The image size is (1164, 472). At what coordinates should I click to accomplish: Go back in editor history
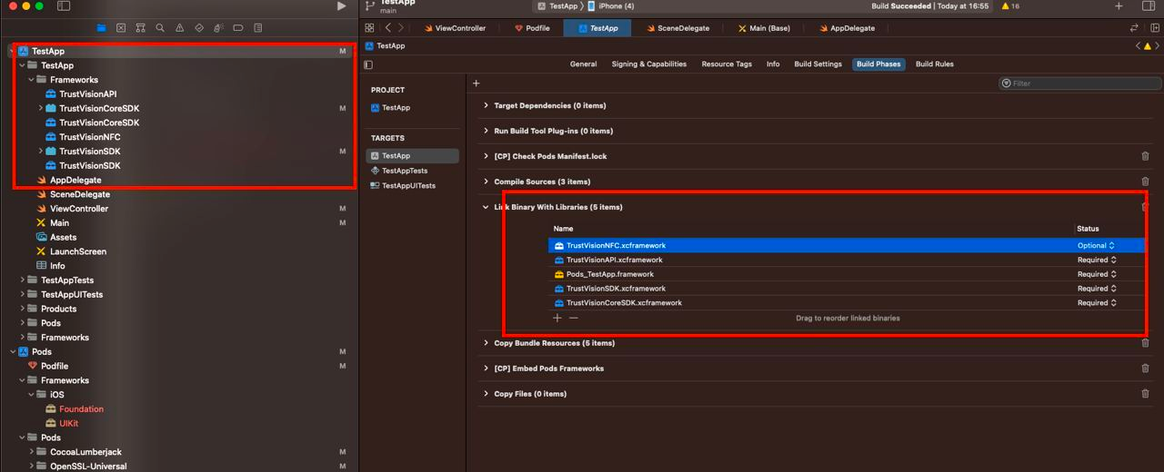point(387,28)
